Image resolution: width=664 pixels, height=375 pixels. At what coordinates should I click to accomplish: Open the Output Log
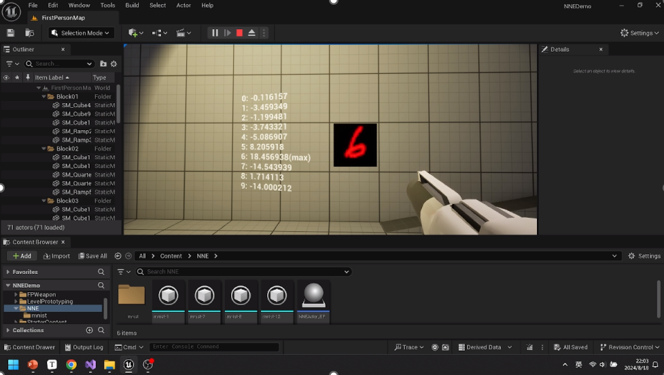tap(84, 347)
